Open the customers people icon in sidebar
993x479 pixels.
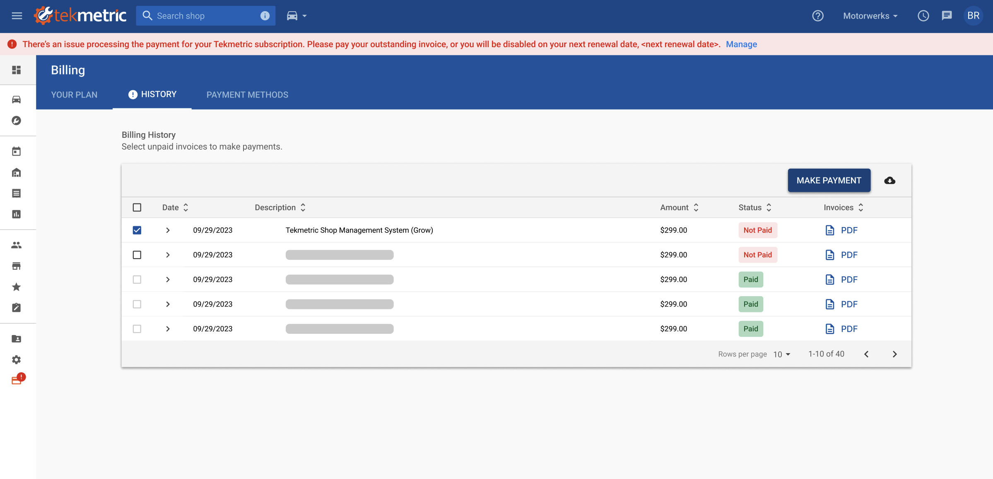coord(17,245)
